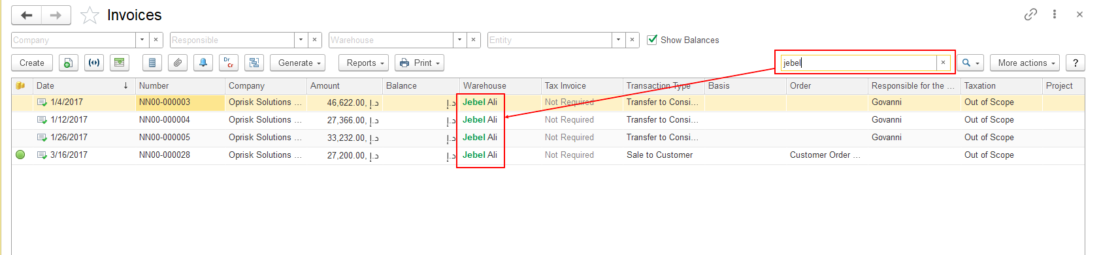Open the Print menu

tap(419, 63)
